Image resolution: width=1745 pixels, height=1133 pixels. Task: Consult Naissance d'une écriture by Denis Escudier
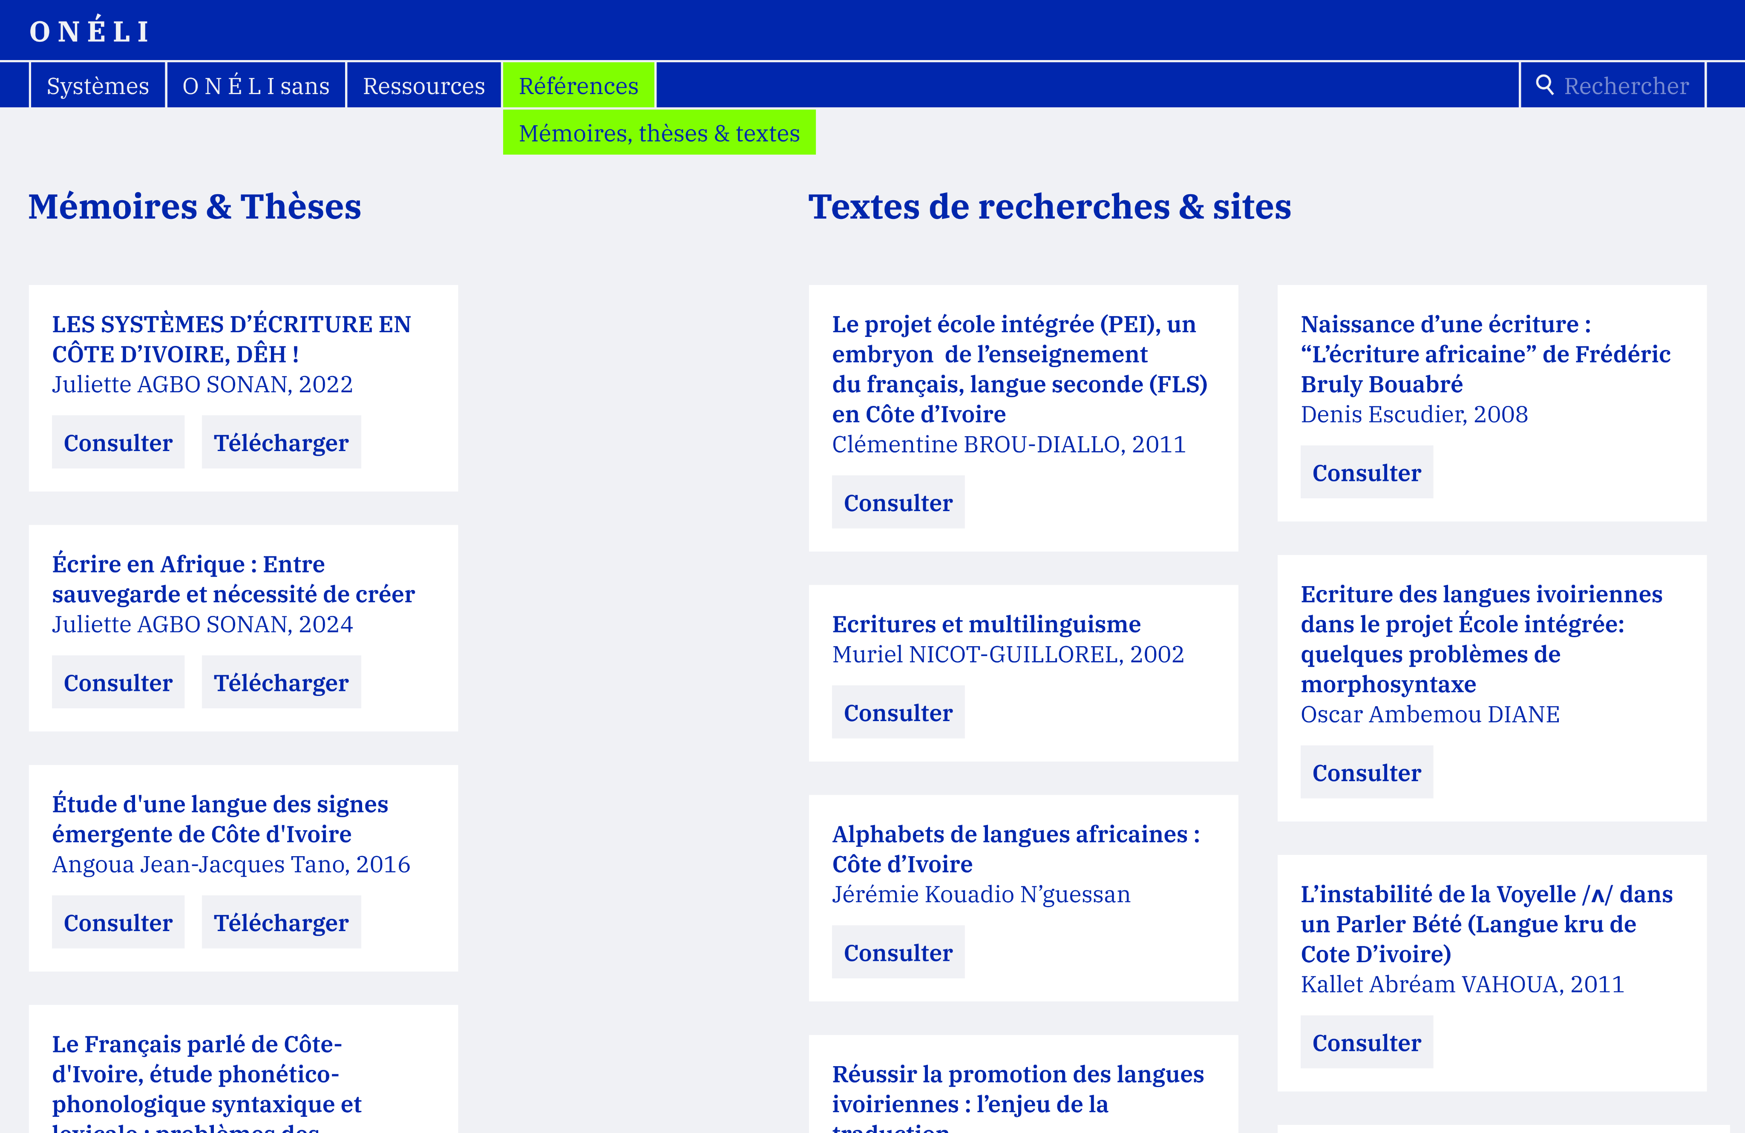point(1367,472)
